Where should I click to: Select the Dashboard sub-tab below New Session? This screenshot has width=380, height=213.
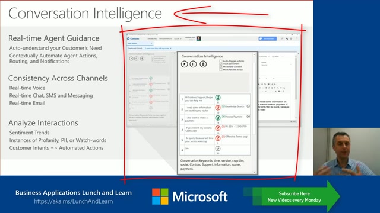tap(135, 49)
